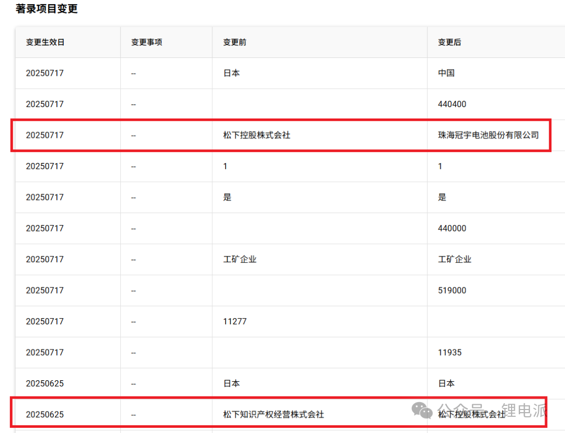Click the "--" cell in the 11277 row
This screenshot has width=565, height=433.
point(133,322)
